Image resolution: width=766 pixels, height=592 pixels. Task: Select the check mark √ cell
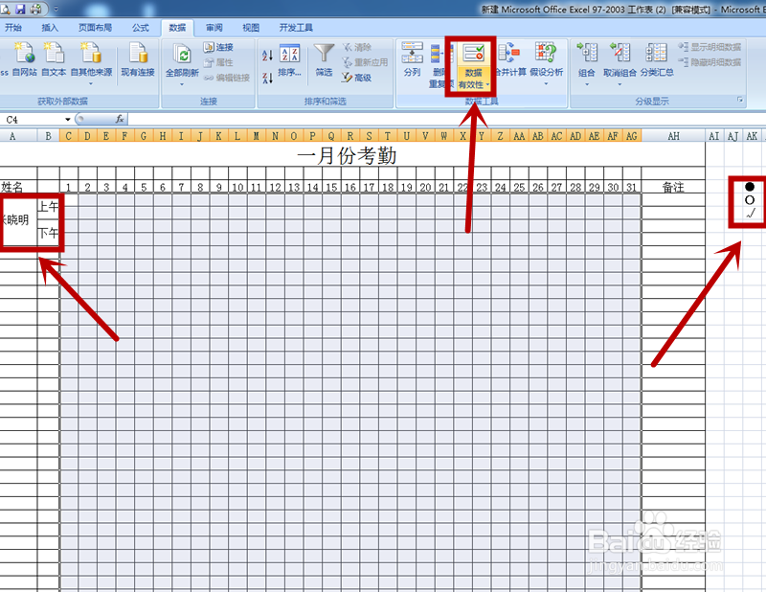751,213
